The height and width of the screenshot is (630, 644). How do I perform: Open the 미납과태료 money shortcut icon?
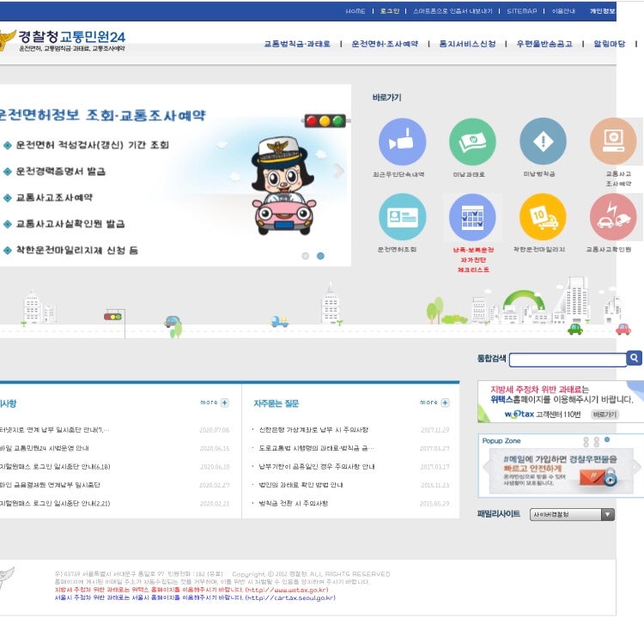point(472,142)
